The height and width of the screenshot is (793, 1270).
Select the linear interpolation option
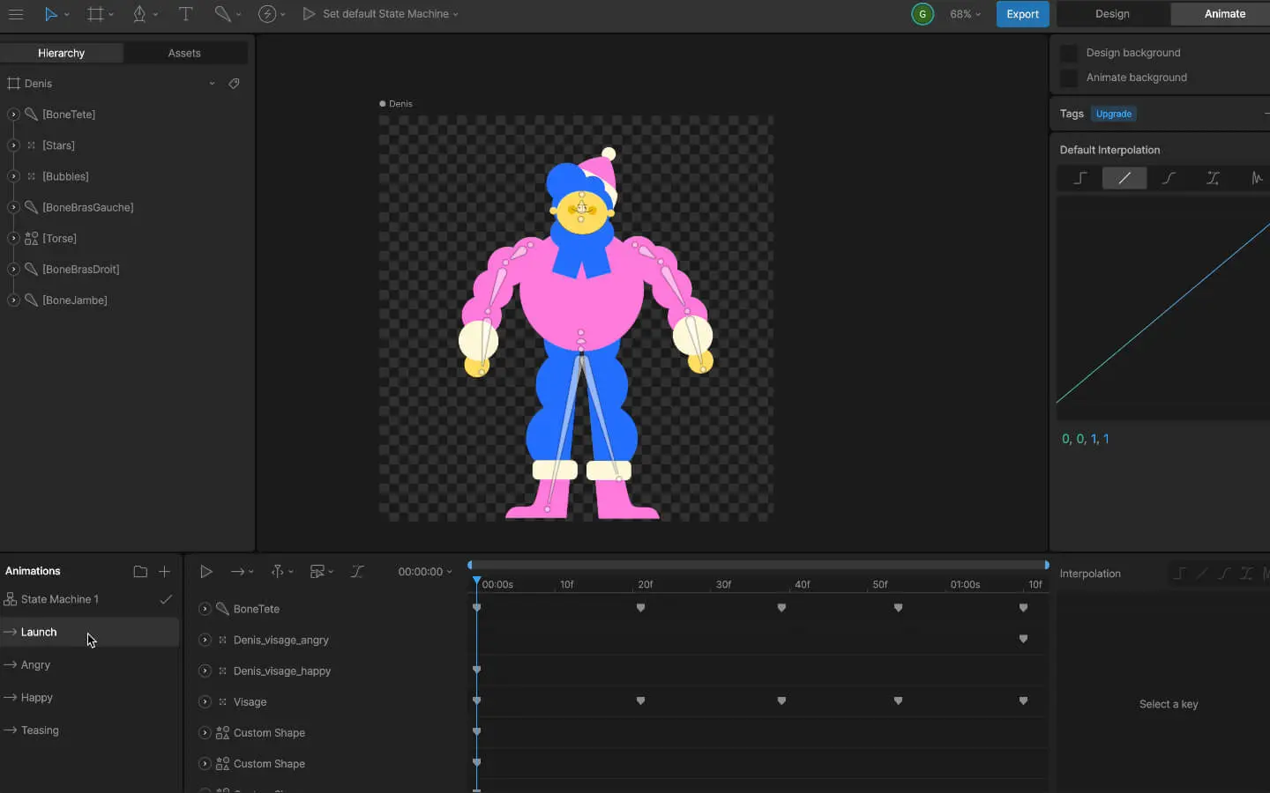point(1124,178)
